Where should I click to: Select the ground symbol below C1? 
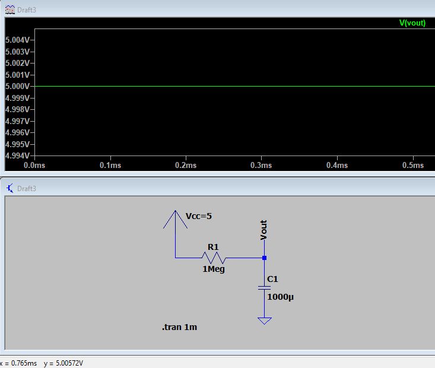coord(265,321)
